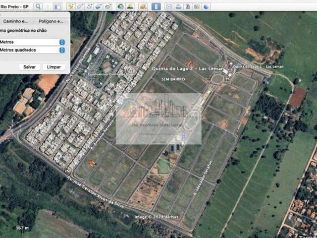Open historical imagery clock tool
Screen dimensions: 317x238
[120, 6]
